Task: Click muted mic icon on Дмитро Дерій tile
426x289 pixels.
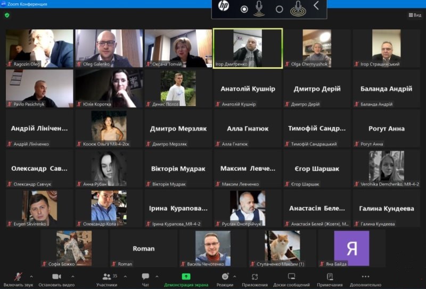Action: coord(287,104)
